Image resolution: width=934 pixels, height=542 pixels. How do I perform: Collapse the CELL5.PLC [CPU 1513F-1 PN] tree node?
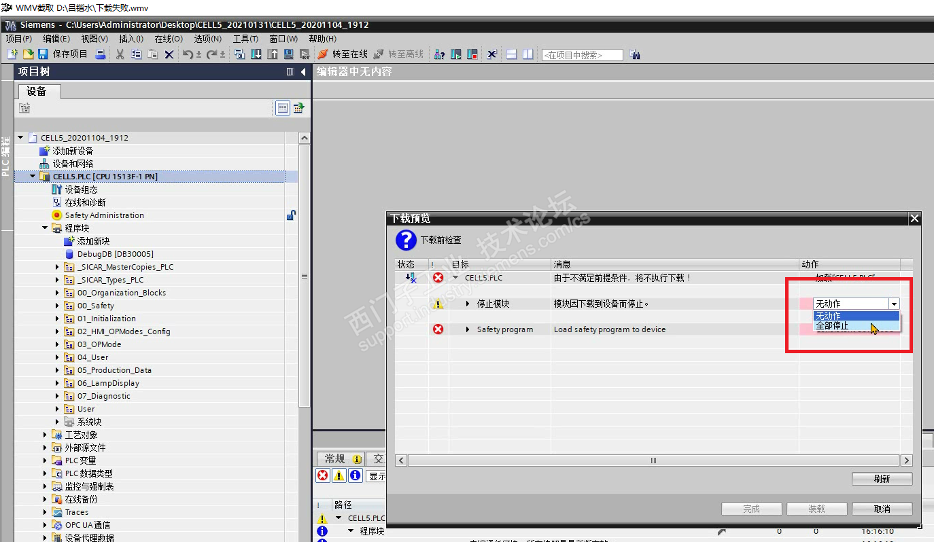[33, 177]
